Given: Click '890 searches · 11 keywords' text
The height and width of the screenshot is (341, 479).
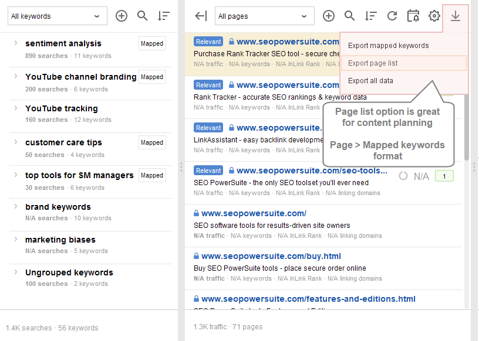Looking at the screenshot, I should (68, 56).
